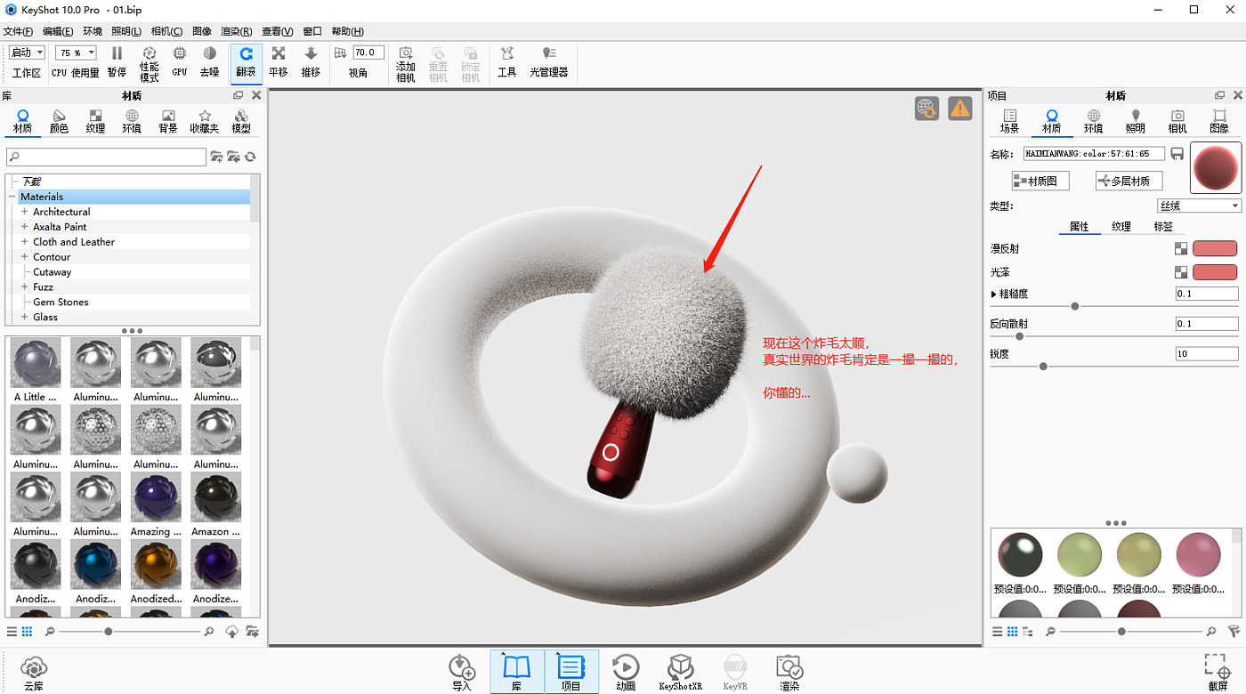Click the 渲染 render button icon
This screenshot has height=694, width=1246.
click(789, 668)
